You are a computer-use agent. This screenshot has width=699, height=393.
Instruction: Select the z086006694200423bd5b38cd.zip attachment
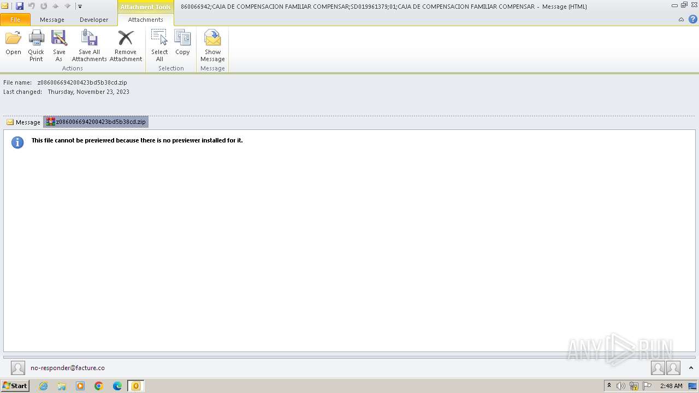point(96,122)
